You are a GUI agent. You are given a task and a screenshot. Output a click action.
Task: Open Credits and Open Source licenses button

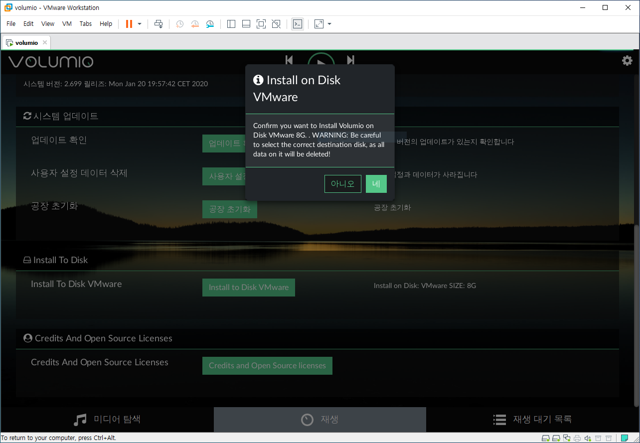click(267, 366)
